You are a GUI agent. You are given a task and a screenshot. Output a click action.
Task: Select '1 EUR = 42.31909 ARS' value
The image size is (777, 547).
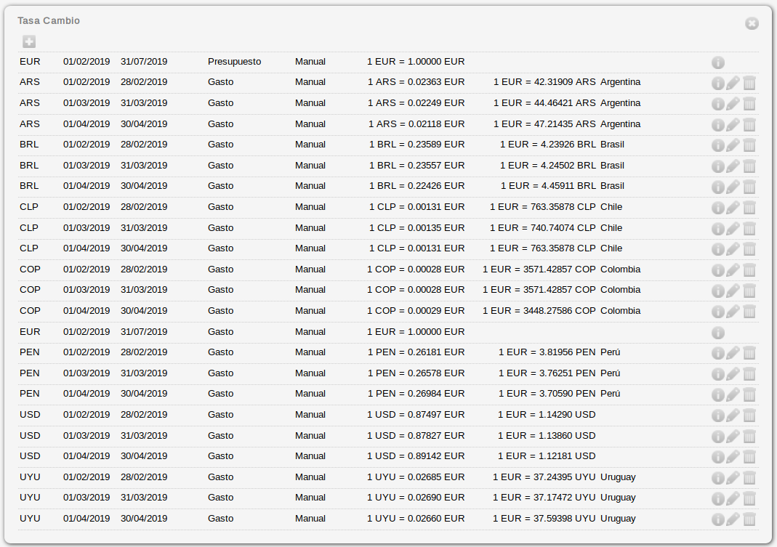pyautogui.click(x=544, y=82)
